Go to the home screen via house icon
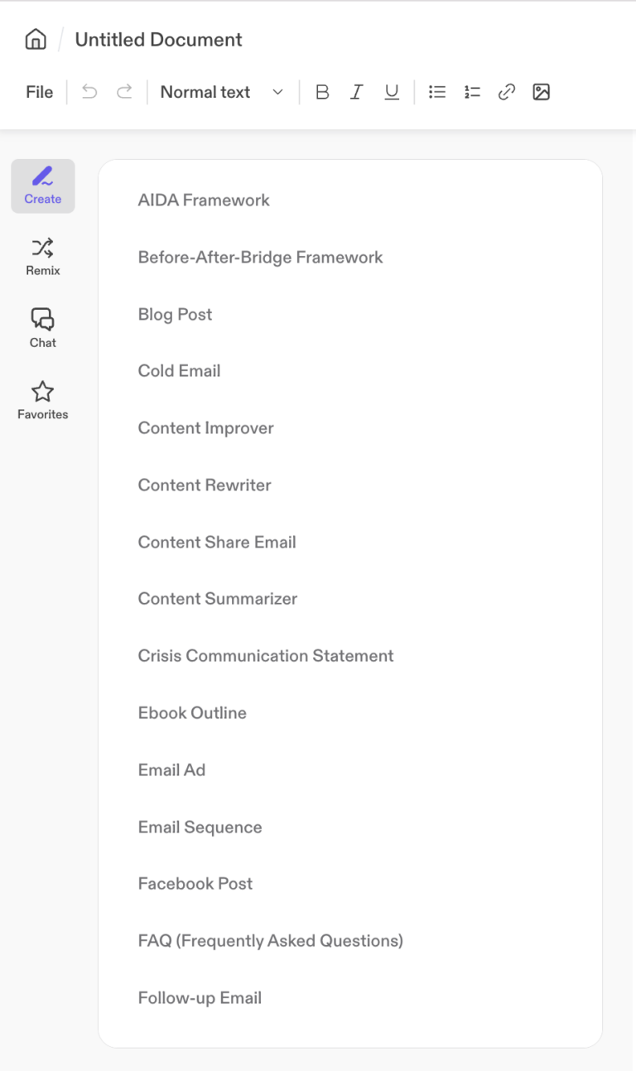Image resolution: width=636 pixels, height=1071 pixels. pos(35,39)
